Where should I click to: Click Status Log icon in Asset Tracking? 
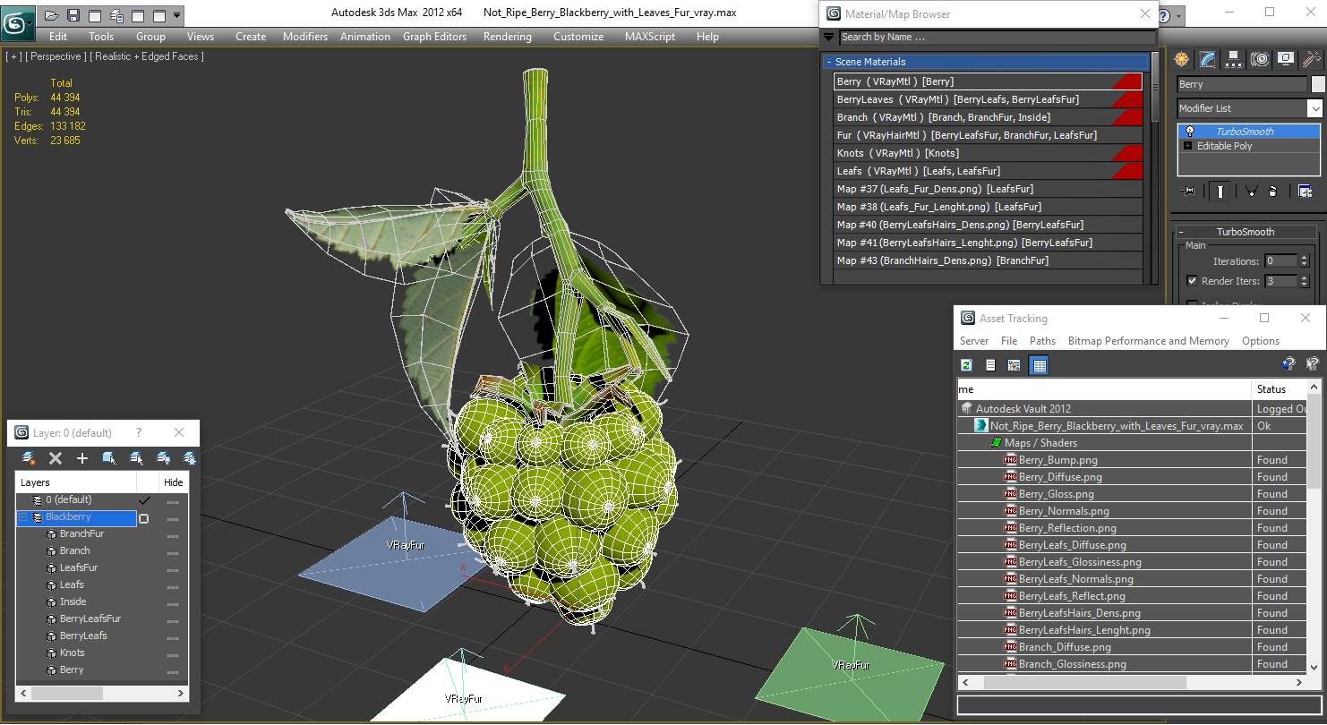click(x=990, y=365)
